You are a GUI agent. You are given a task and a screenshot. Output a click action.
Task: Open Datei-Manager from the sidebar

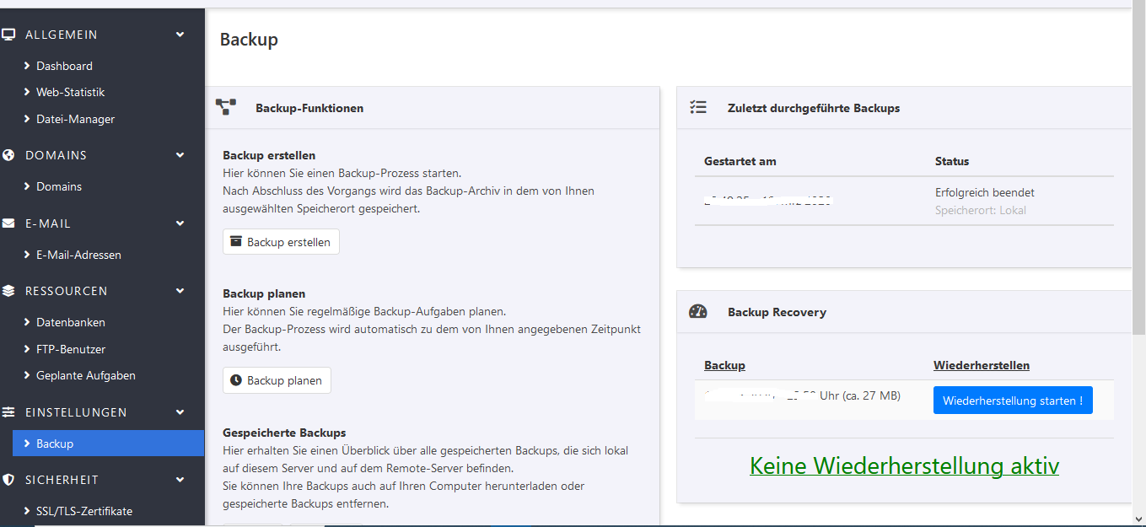coord(75,120)
